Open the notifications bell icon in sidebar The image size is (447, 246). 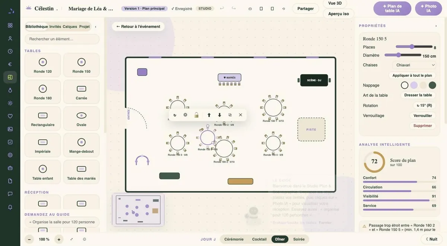(x=10, y=207)
